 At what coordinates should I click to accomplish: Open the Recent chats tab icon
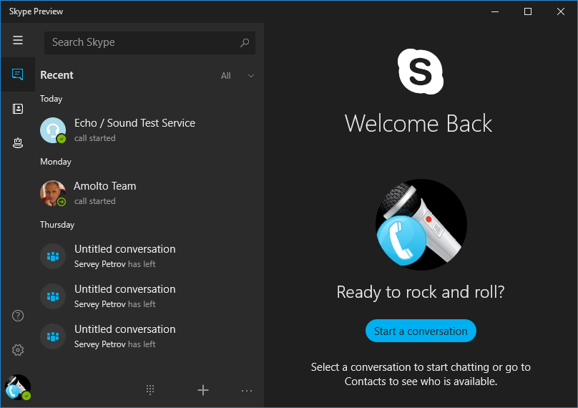point(18,74)
